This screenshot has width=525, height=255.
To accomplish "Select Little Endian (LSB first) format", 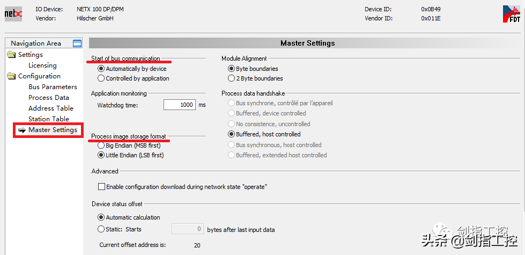I will click(101, 155).
